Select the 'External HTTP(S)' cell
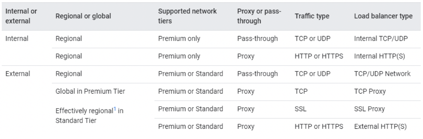 (381, 126)
